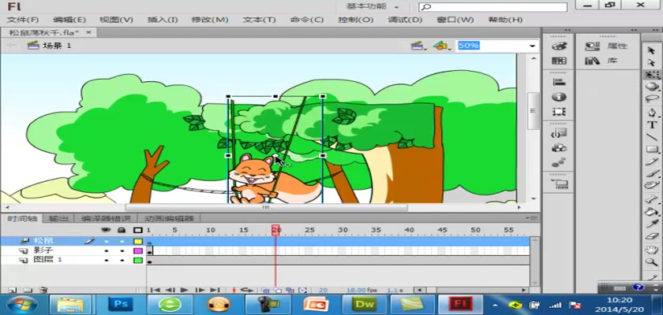Open the 控制(O) menu
Viewport: 663px width, 315px height.
tap(356, 20)
